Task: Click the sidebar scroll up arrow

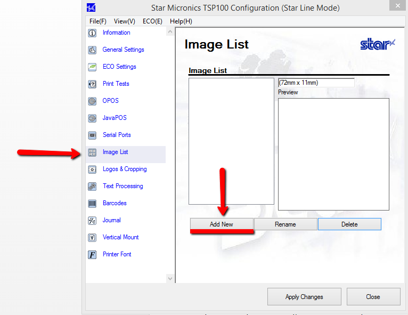Action: [x=170, y=32]
